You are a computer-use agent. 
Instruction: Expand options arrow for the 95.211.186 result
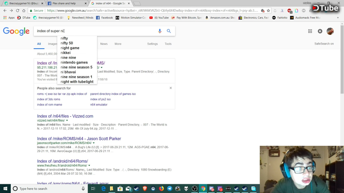102,68
